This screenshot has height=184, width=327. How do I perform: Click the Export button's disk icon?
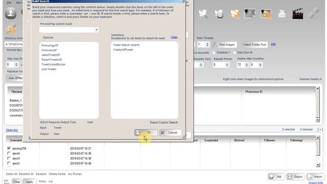tap(290, 177)
